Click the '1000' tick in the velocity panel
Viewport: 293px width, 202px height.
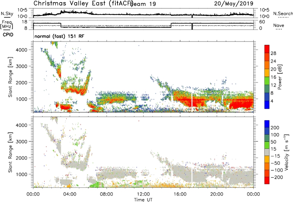click(x=22, y=174)
